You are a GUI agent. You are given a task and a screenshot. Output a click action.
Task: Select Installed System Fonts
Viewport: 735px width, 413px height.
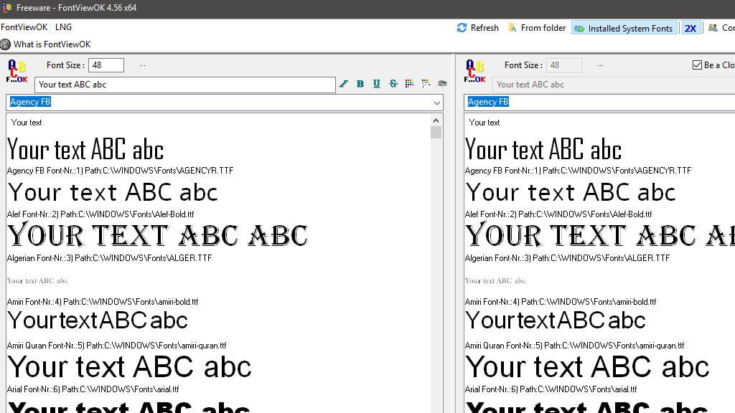point(624,28)
